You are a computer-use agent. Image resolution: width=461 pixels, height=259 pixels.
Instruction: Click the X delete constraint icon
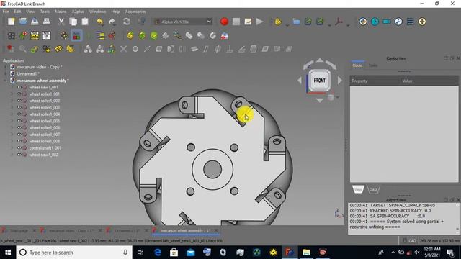[x=123, y=49]
